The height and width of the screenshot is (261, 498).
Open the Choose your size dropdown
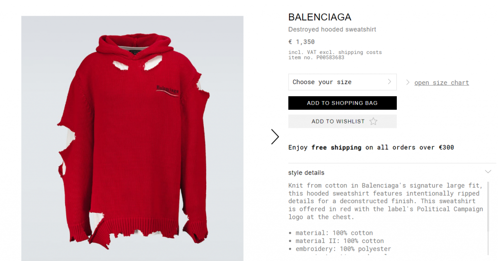click(342, 82)
